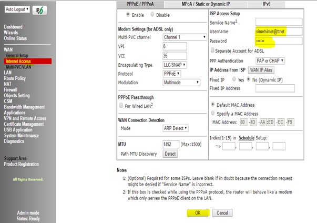Click the WAN IP Alias button
Image resolution: width=317 pixels, height=223 pixels.
[x=262, y=70]
